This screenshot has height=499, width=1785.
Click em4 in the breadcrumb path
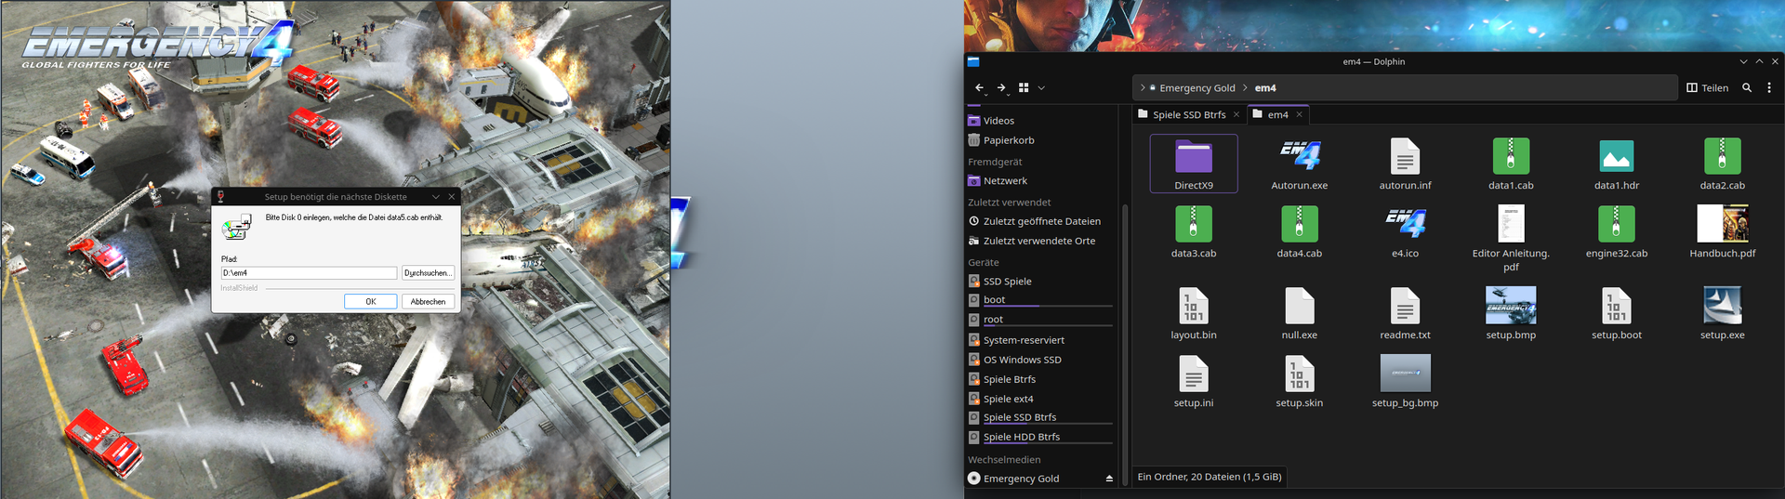[1265, 87]
